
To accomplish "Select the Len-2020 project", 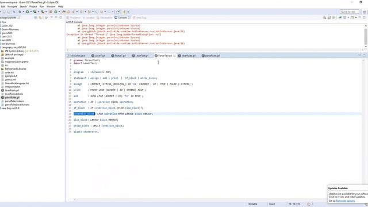I will pos(6,40).
